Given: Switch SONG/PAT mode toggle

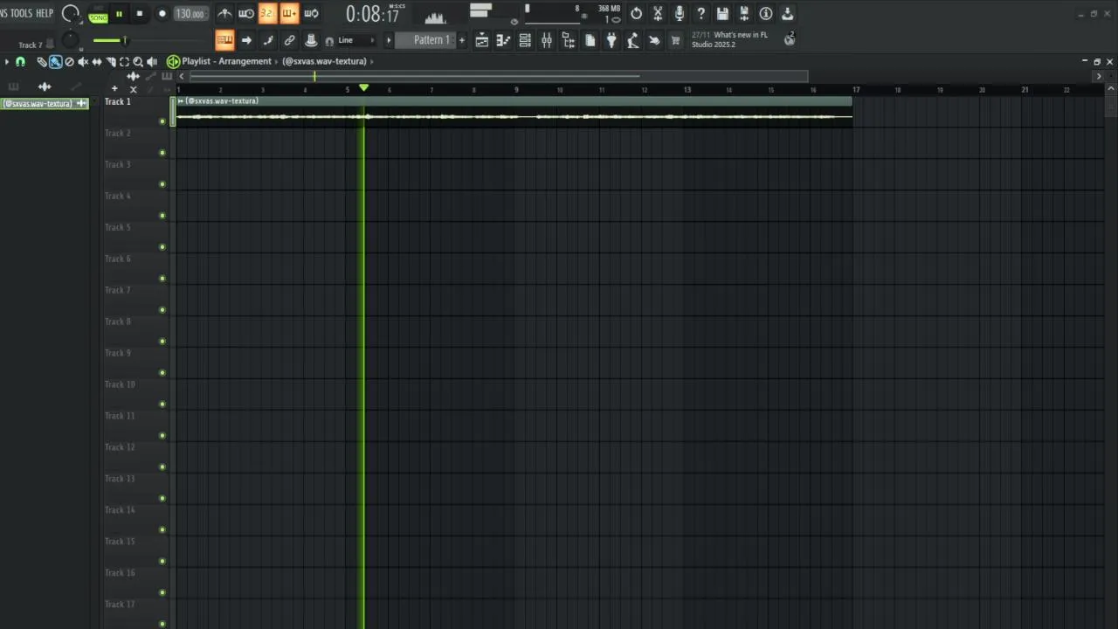Looking at the screenshot, I should pyautogui.click(x=98, y=16).
